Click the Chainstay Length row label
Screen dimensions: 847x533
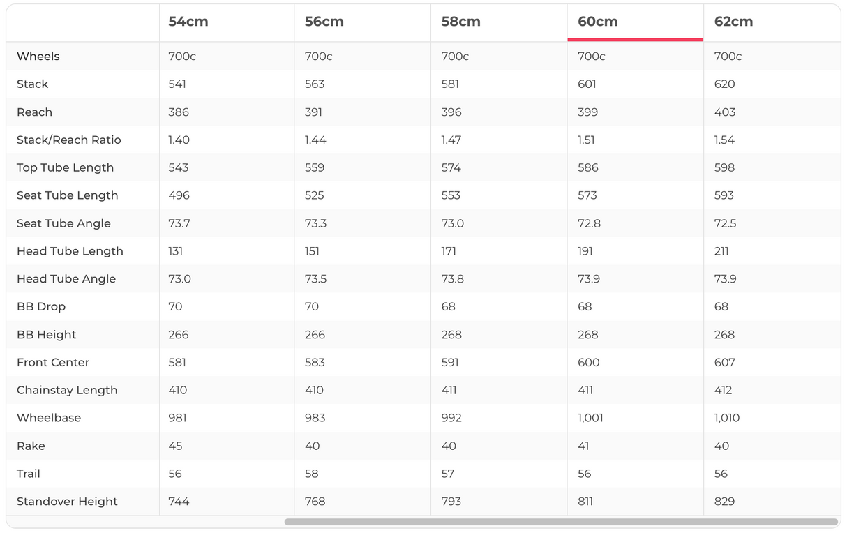point(67,390)
